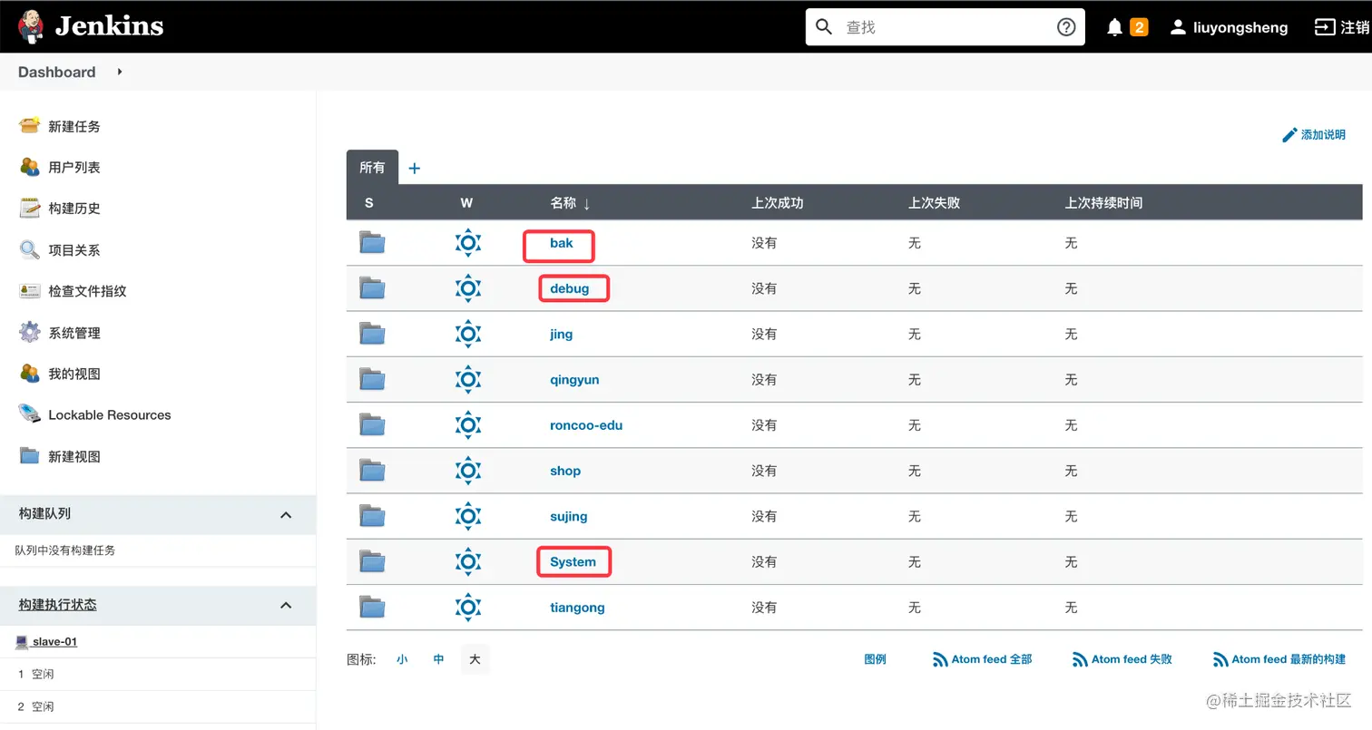Click the folder icon in jing row
This screenshot has height=730, width=1372.
click(x=372, y=334)
